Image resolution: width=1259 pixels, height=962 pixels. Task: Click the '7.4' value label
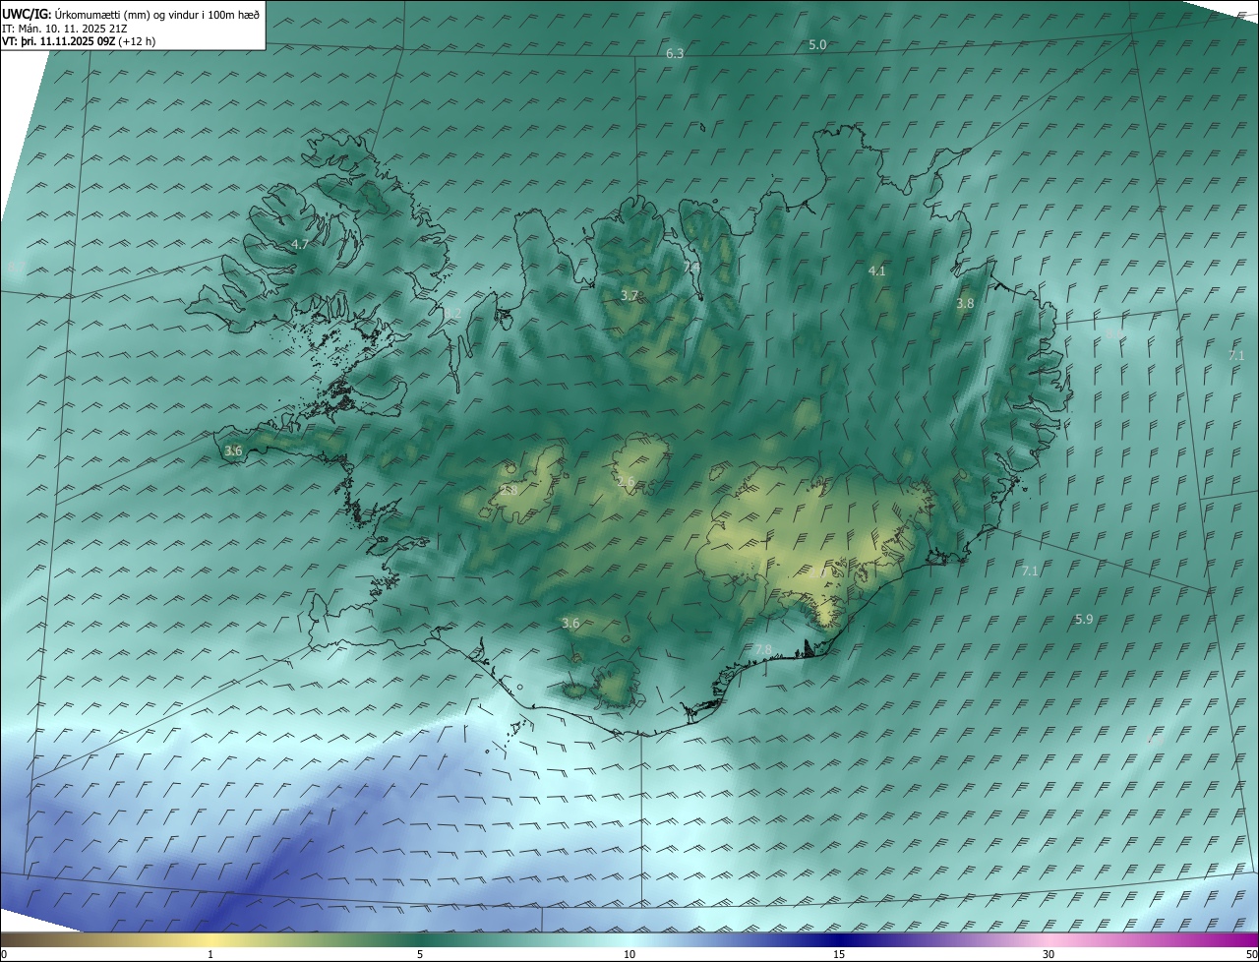[691, 267]
